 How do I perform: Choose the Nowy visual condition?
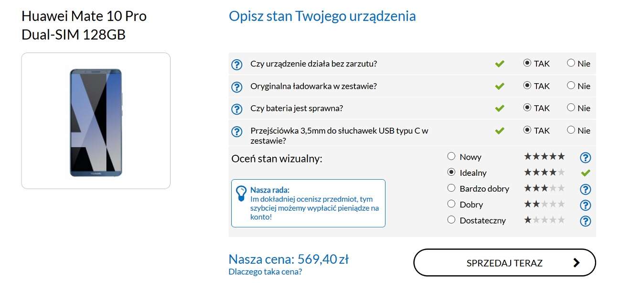pos(451,156)
